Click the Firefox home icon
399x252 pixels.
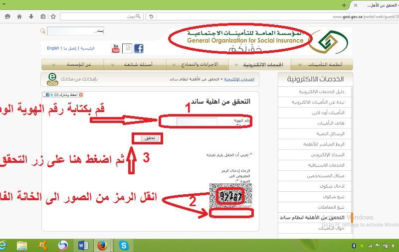point(19,16)
